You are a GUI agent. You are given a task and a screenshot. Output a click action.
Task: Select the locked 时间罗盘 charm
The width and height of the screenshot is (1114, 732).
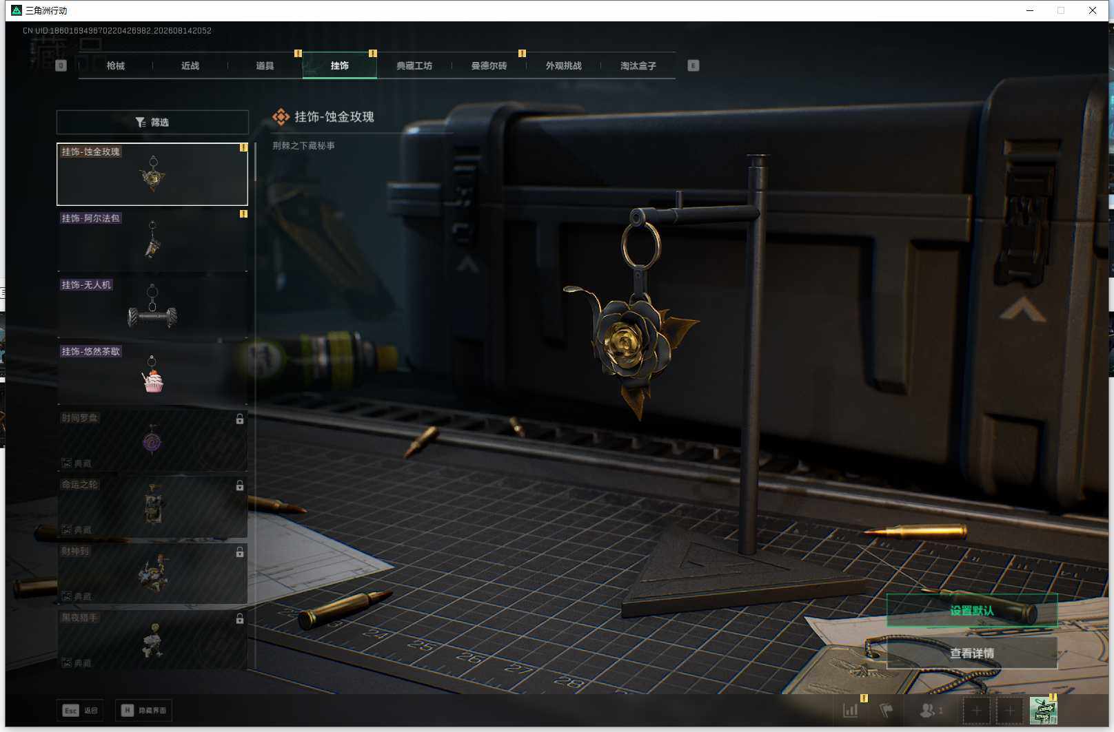coord(152,441)
